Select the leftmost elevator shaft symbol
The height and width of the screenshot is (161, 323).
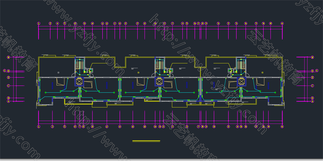coord(79,81)
